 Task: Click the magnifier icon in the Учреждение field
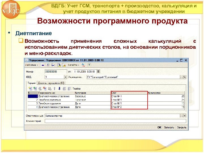(184, 77)
